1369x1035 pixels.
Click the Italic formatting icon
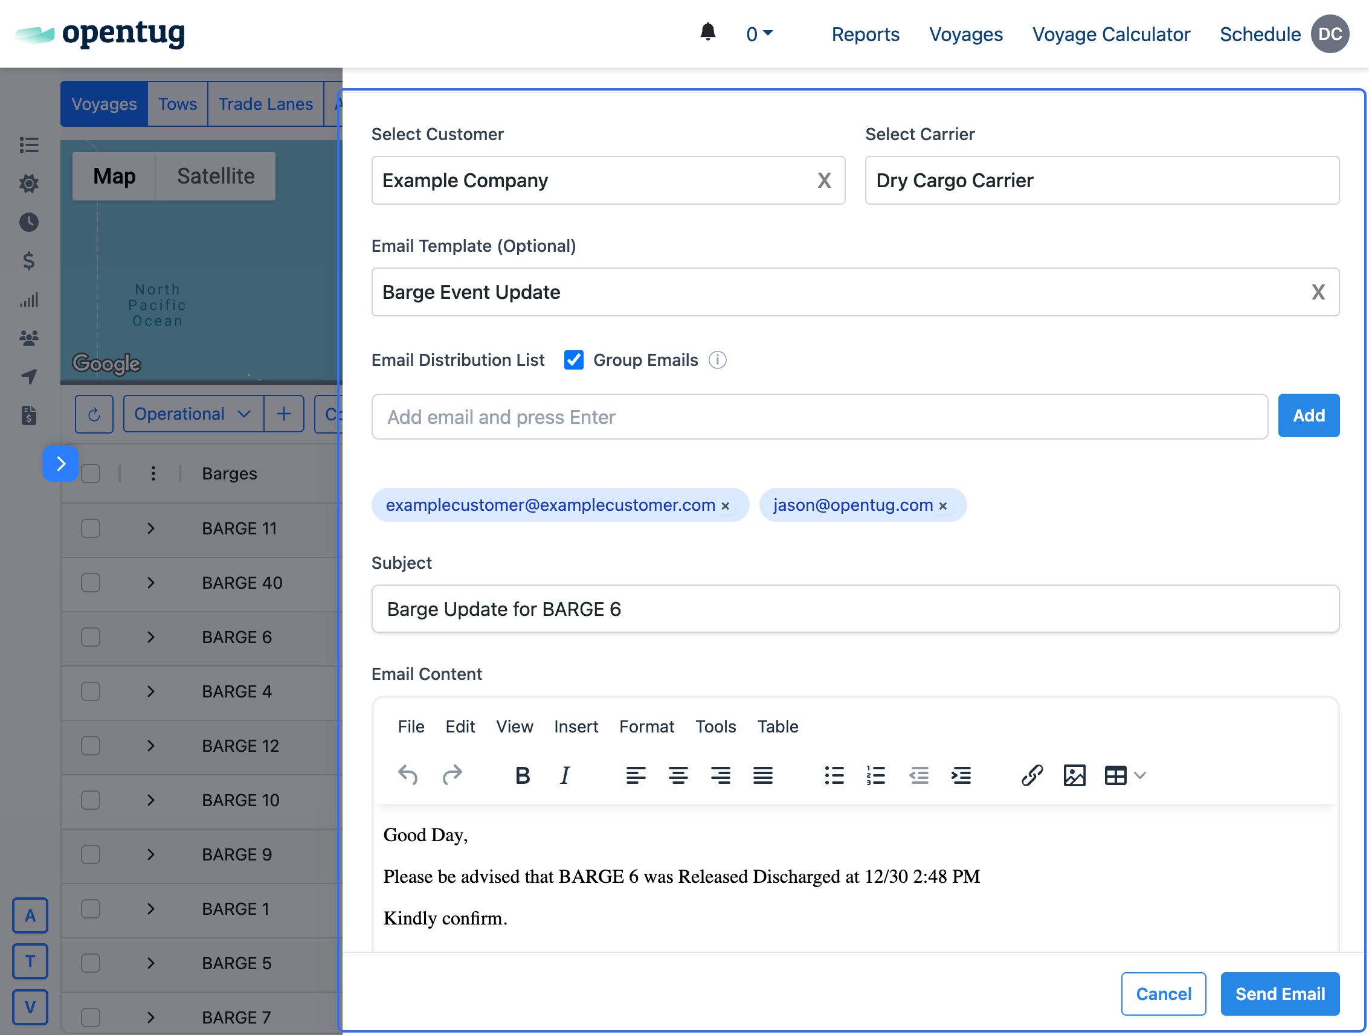(x=564, y=775)
